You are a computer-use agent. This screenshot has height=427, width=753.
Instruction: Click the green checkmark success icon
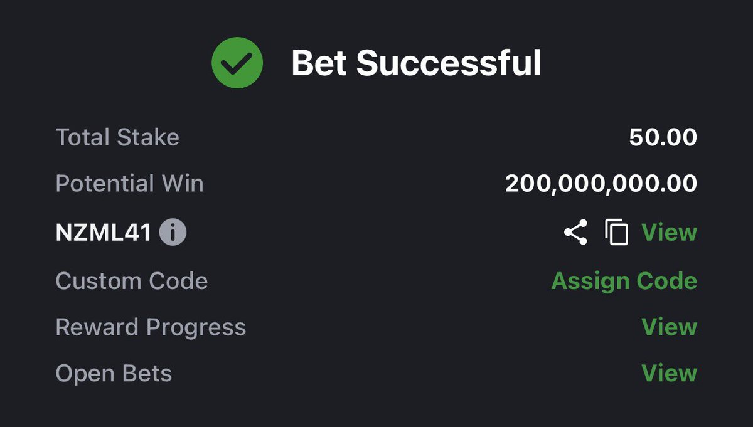[x=237, y=62]
